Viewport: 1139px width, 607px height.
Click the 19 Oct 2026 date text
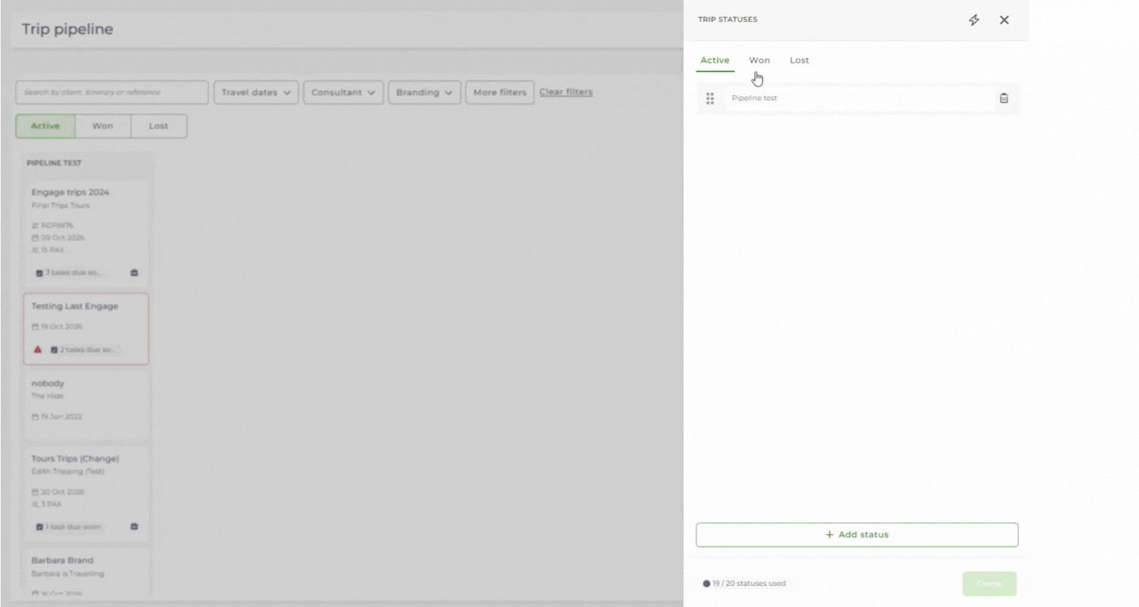(x=62, y=326)
